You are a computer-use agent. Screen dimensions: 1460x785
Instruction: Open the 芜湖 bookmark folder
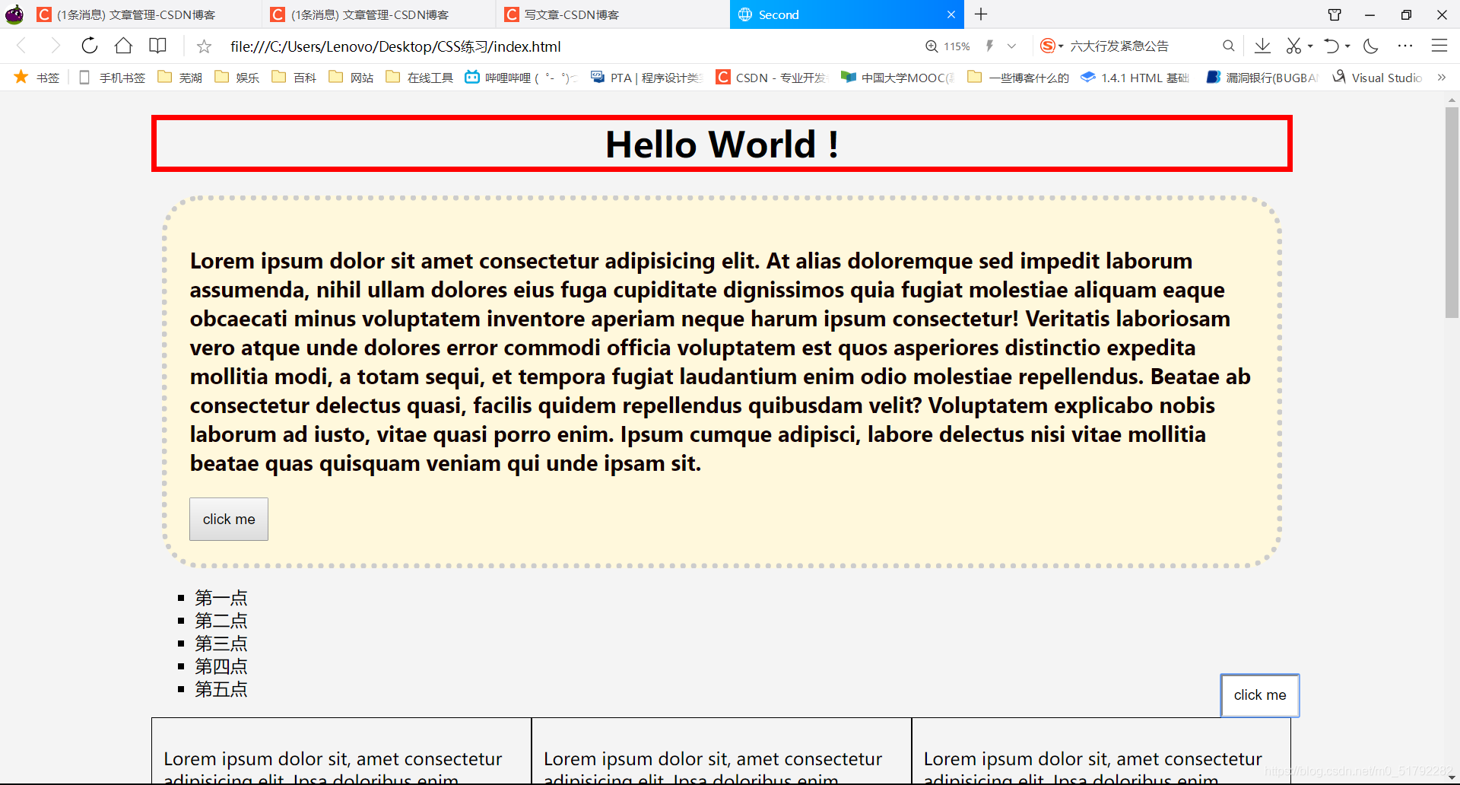pyautogui.click(x=180, y=78)
